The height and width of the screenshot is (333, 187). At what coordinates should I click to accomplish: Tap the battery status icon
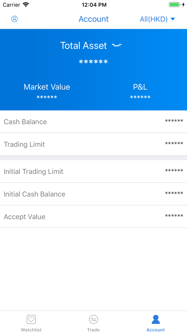tap(175, 5)
